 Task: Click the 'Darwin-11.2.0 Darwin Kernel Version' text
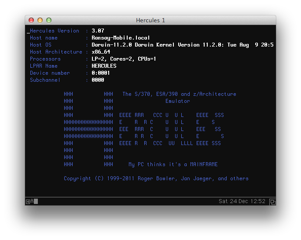pos(146,45)
